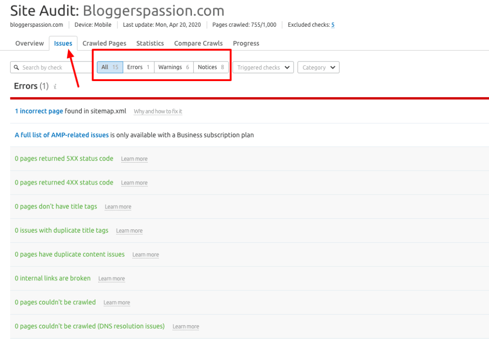Image resolution: width=489 pixels, height=339 pixels.
Task: Click 0 pages returned 4XX status code
Action: (64, 183)
